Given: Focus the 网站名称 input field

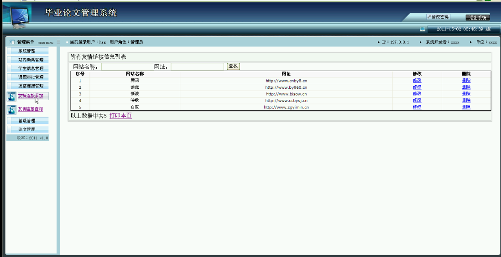Looking at the screenshot, I should (127, 67).
